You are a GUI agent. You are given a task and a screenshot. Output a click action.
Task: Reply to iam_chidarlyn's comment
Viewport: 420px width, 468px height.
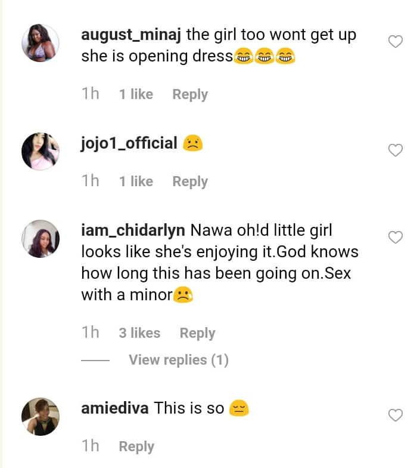point(197,333)
